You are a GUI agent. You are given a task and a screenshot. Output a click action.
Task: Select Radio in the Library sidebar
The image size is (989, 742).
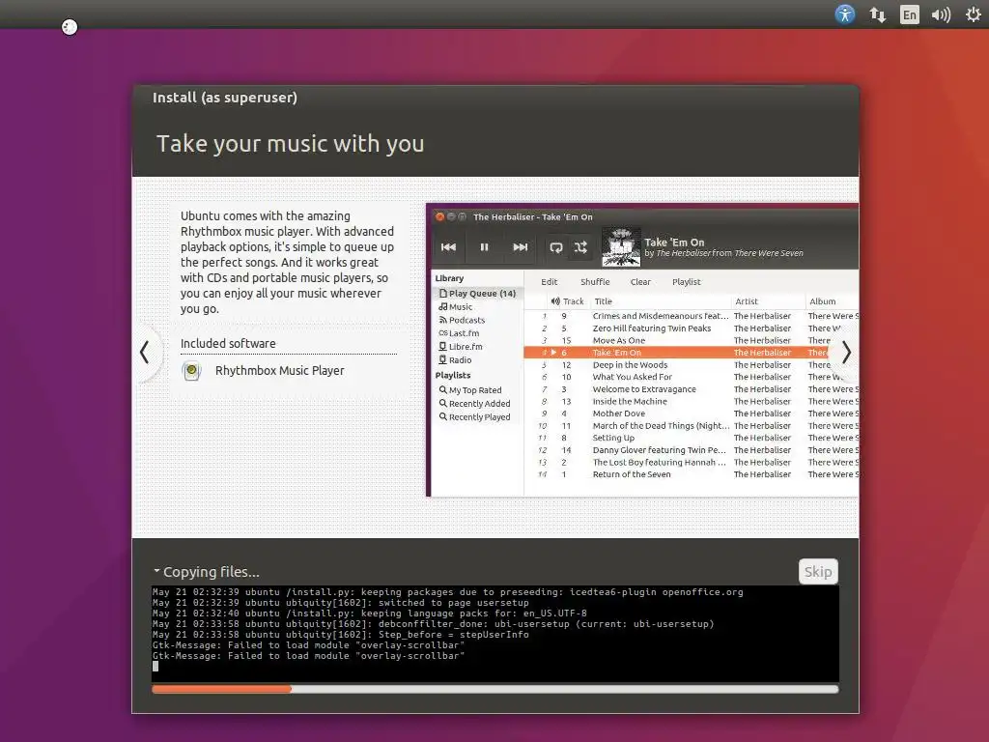455,359
